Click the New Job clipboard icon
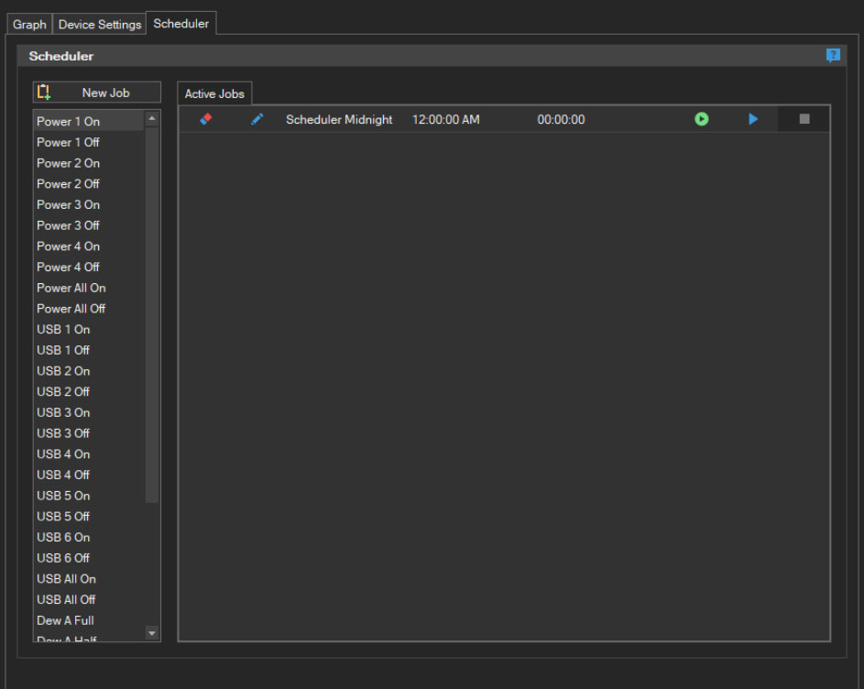The image size is (864, 689). [x=44, y=92]
